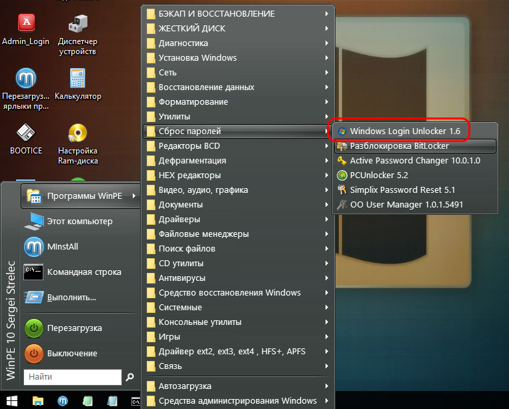The image size is (509, 409).
Task: Open Драйверы folder
Action: (x=239, y=220)
